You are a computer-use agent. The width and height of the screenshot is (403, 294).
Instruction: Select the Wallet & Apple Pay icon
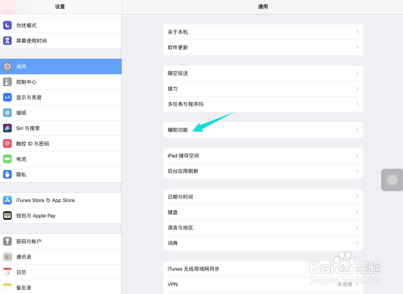pyautogui.click(x=7, y=215)
